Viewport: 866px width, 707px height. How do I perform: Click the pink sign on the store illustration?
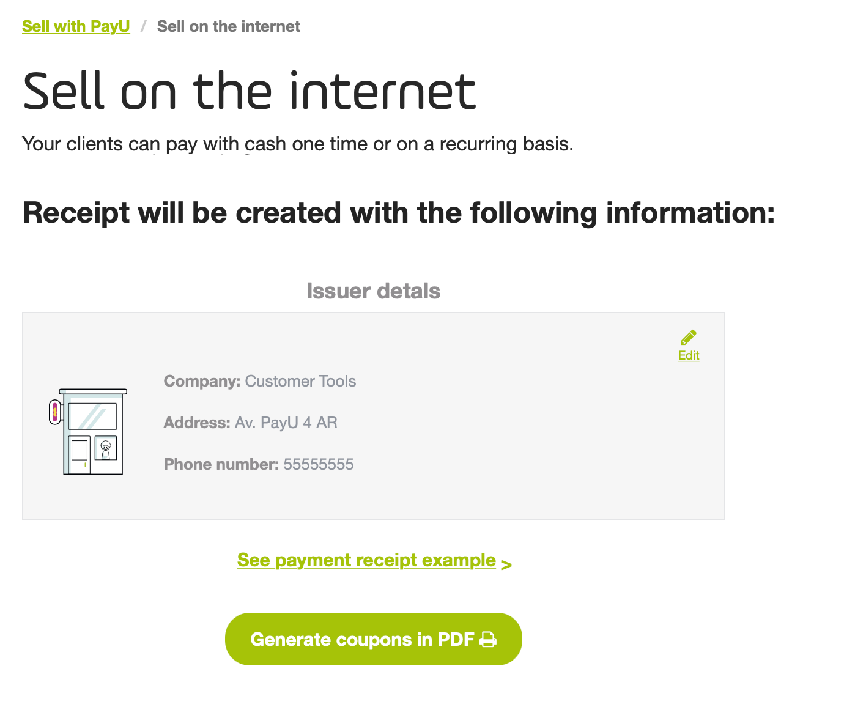click(x=55, y=412)
